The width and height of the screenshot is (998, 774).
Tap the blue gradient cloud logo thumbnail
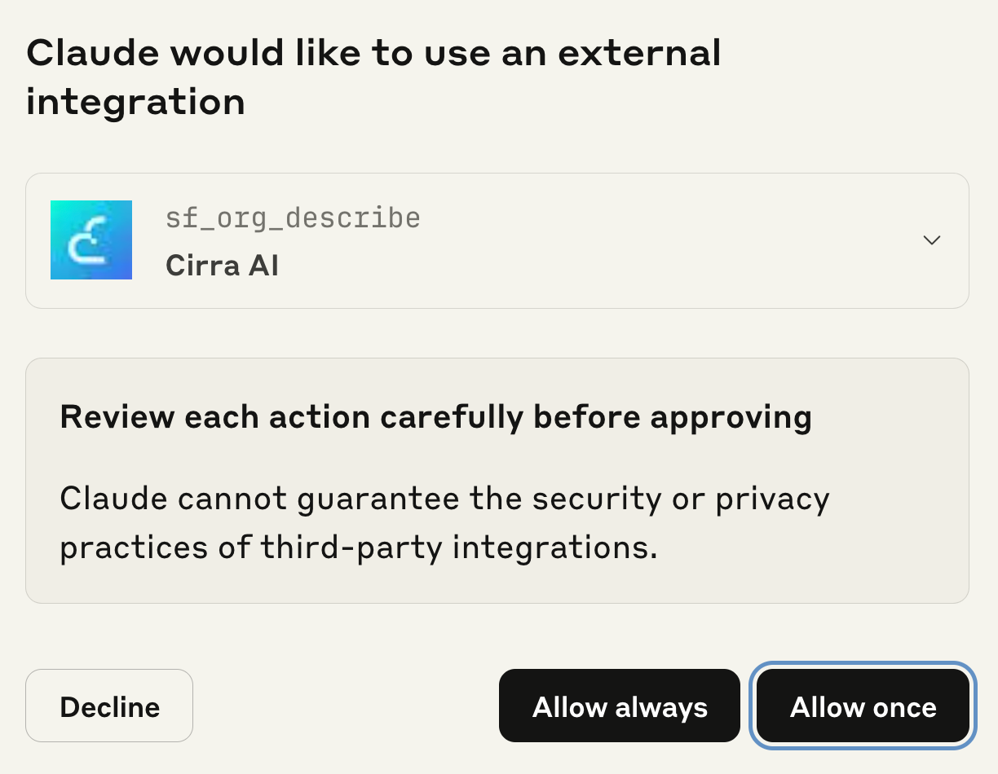[x=91, y=240]
